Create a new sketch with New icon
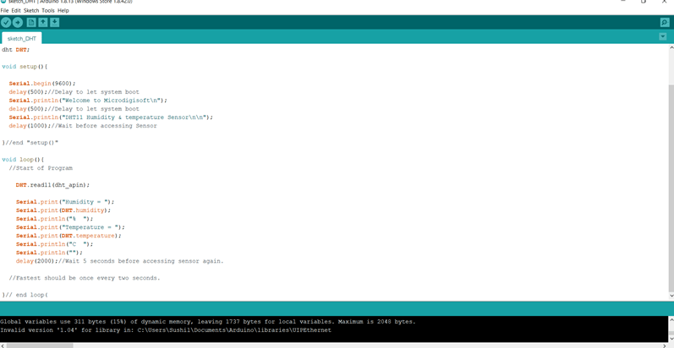This screenshot has width=674, height=348. [31, 23]
